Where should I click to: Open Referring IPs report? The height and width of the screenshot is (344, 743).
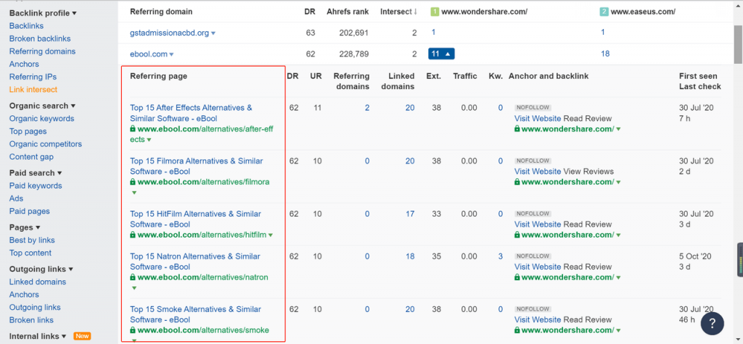33,77
